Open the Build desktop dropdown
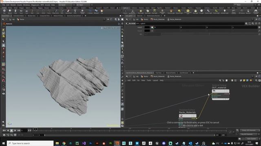Screen dimensions: 261x146 click(x=66, y=5)
